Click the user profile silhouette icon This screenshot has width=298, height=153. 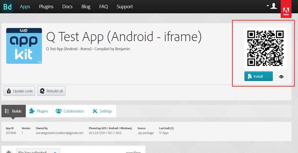(x=274, y=6)
